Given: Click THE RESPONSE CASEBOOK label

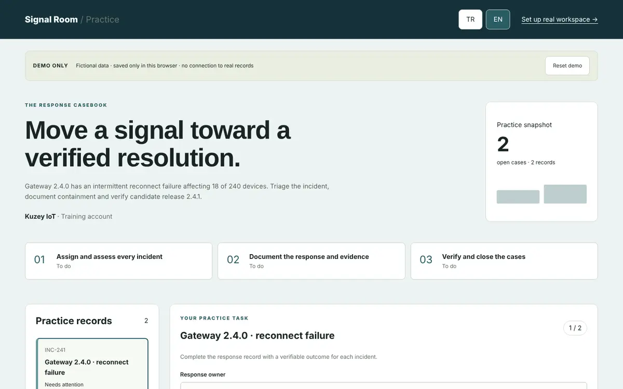Looking at the screenshot, I should (x=66, y=105).
